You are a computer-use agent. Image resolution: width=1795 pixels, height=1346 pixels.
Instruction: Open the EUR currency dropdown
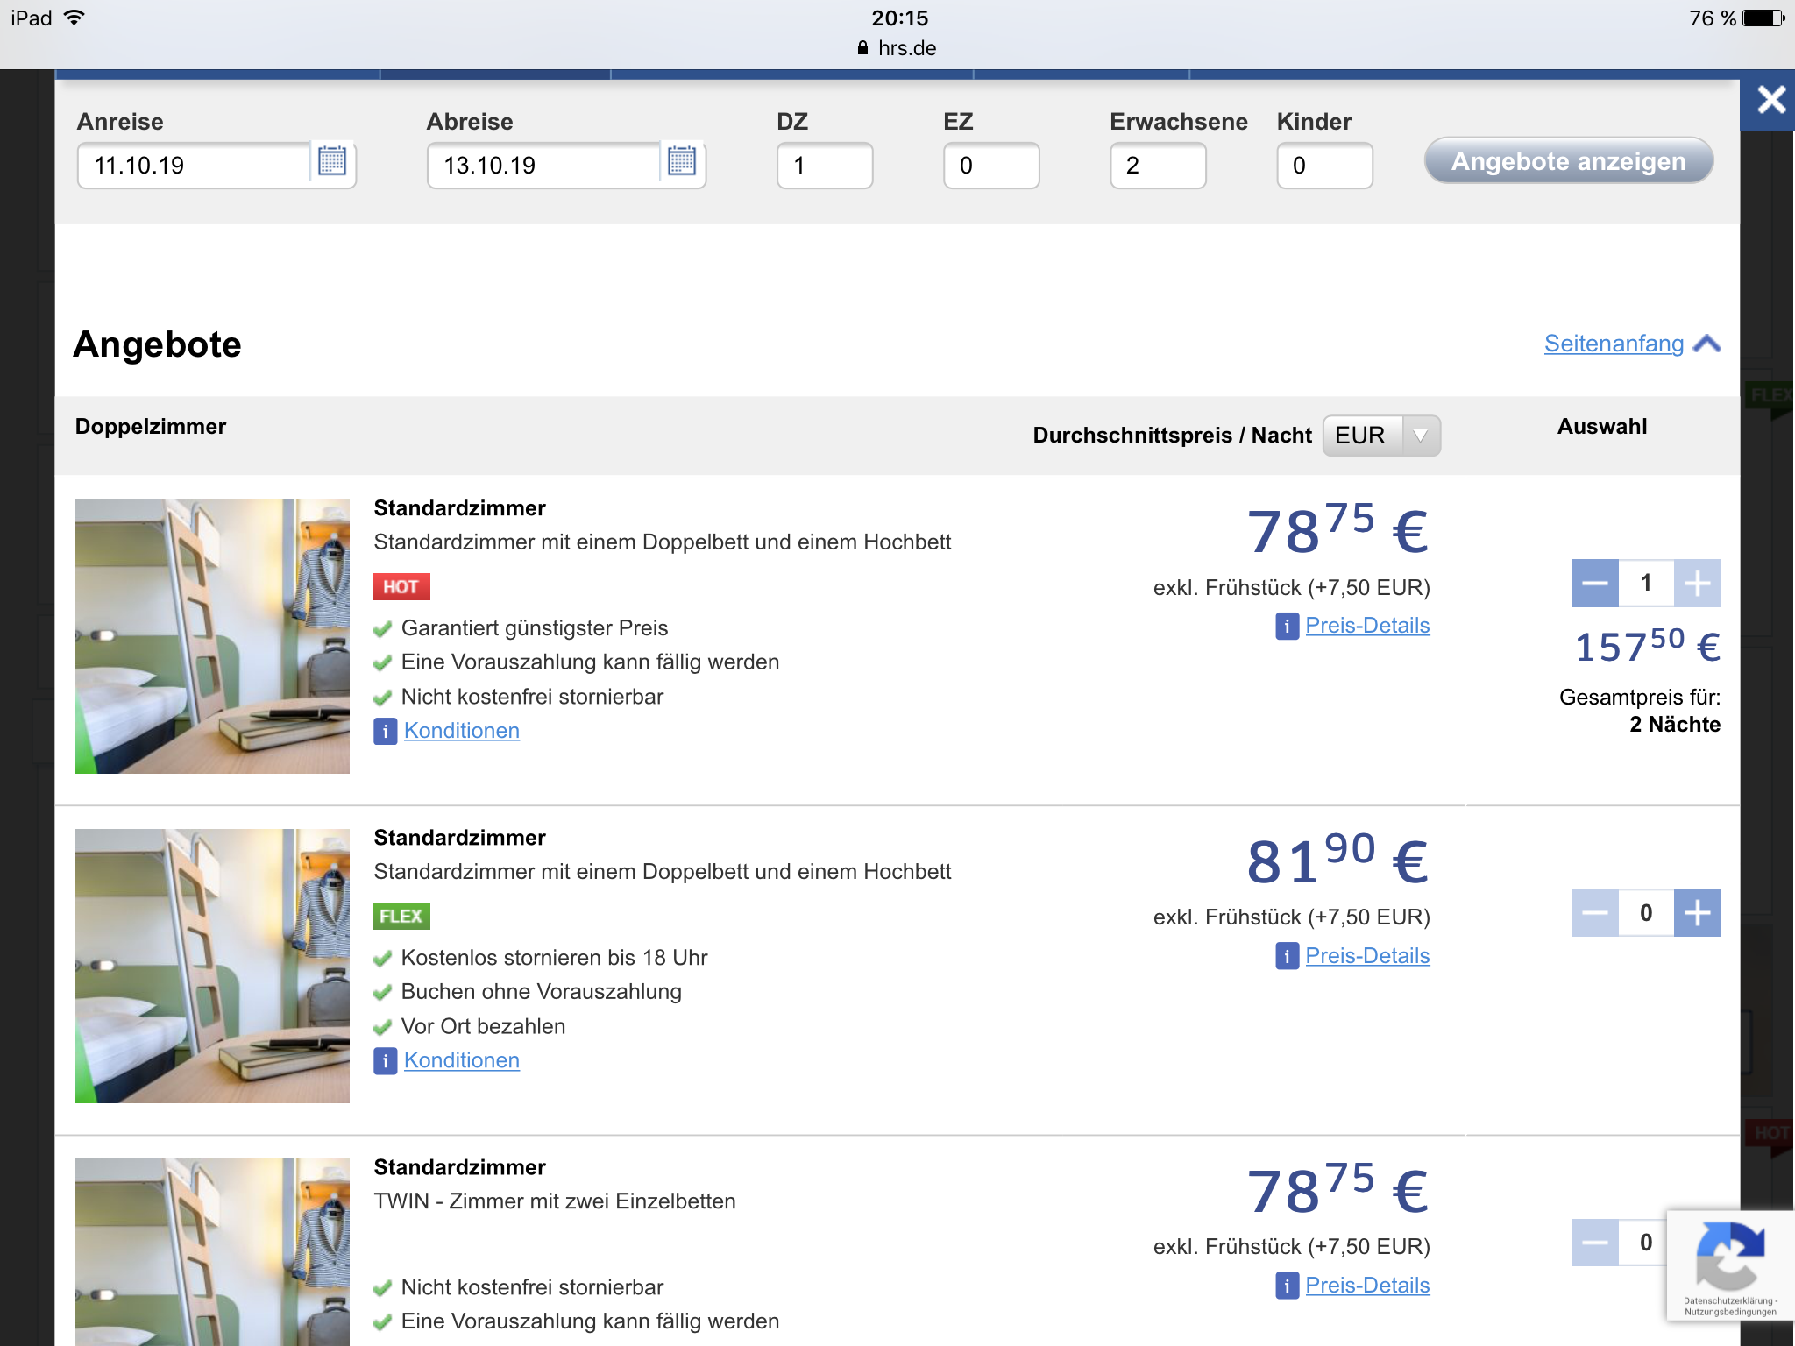tap(1381, 436)
